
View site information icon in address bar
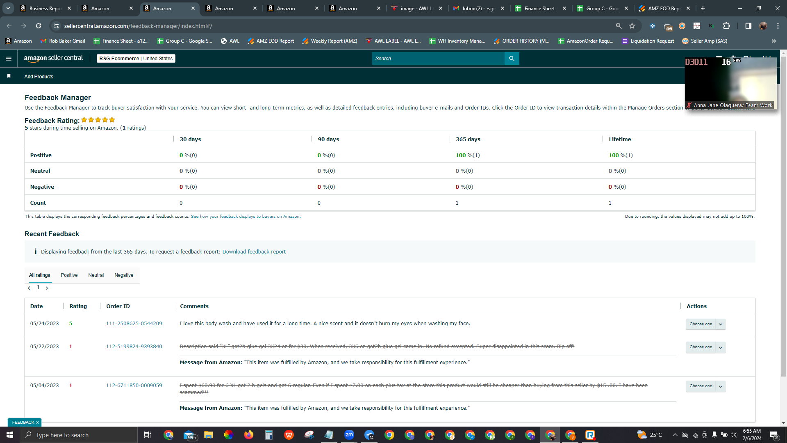[x=56, y=26]
